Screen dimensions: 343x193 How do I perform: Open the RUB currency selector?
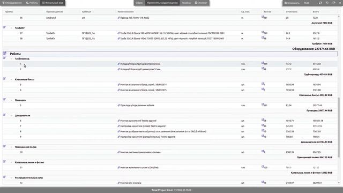coord(307,3)
